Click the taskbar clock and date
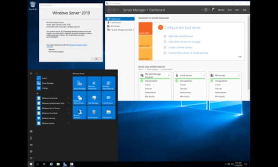278x167 pixels. [x=238, y=164]
